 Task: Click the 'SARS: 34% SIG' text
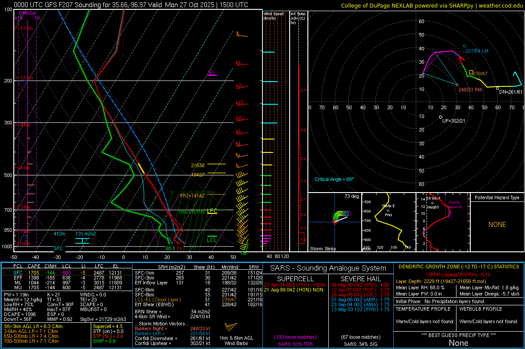point(360,344)
